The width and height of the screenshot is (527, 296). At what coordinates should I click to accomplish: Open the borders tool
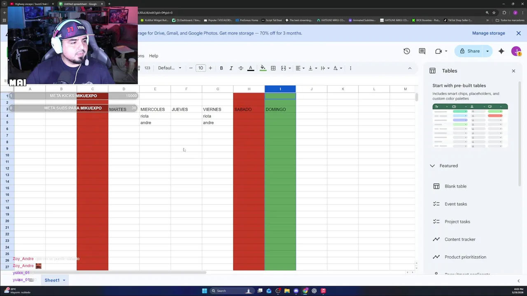click(x=273, y=68)
